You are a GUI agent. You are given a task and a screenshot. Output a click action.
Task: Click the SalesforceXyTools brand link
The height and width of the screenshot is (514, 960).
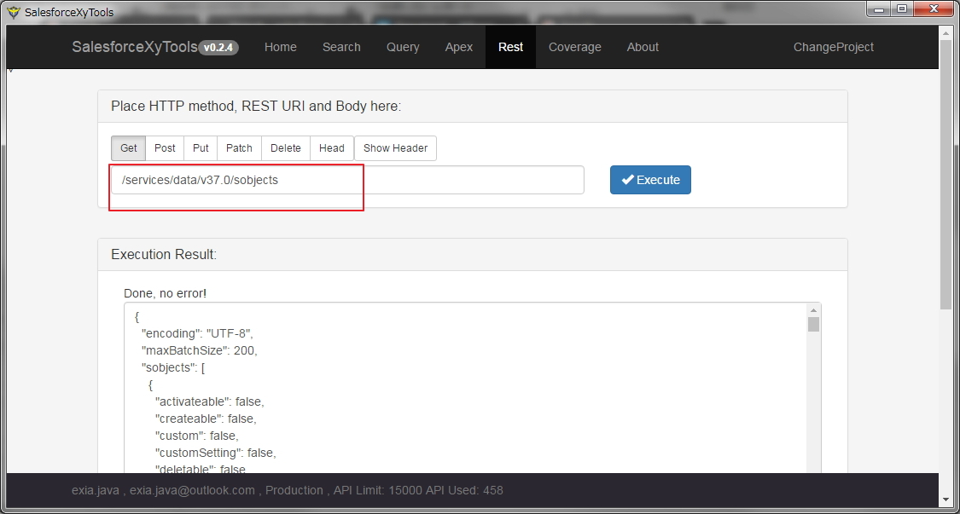tap(135, 47)
